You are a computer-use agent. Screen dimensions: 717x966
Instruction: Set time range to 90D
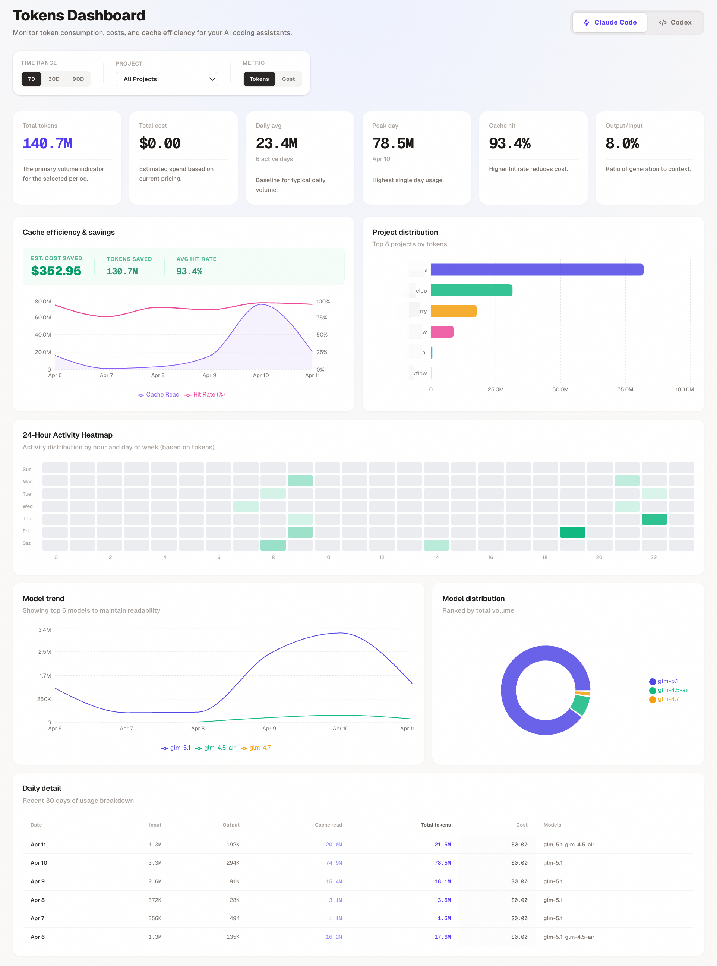coord(78,79)
